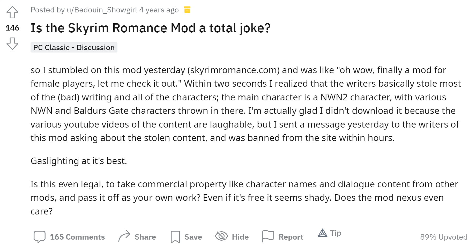
Task: Click the Share label
Action: 145,237
